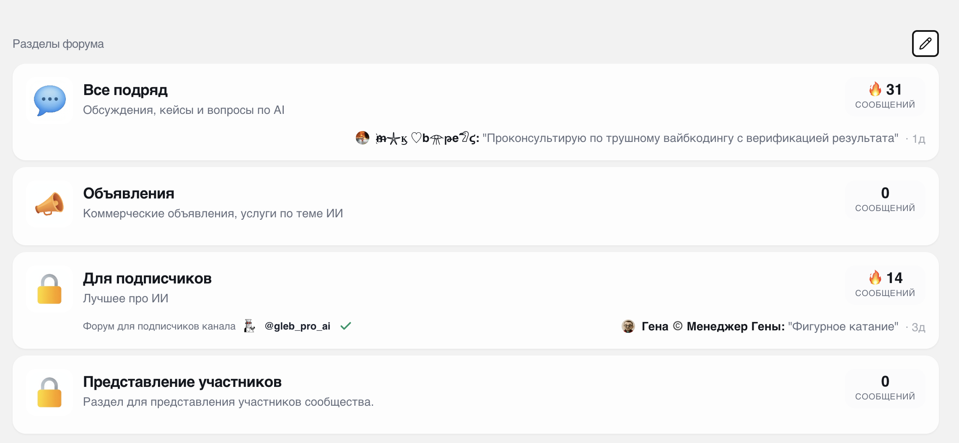Image resolution: width=959 pixels, height=443 pixels.
Task: Click Гена's avatar in Для подписчиков
Action: click(628, 326)
